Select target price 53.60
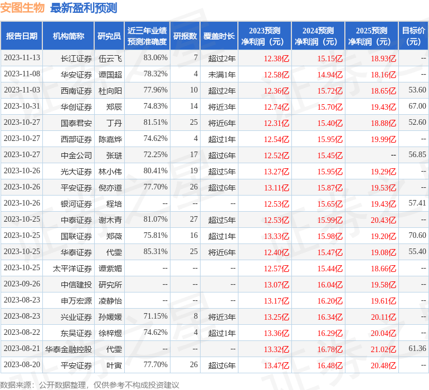Viewport: 429px width, 390px height. 417,90
